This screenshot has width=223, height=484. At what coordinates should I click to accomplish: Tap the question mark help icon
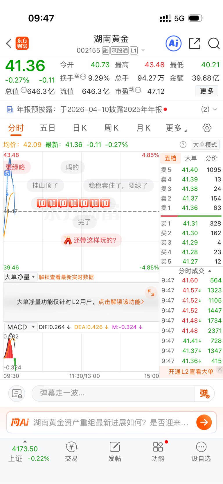pos(183,145)
